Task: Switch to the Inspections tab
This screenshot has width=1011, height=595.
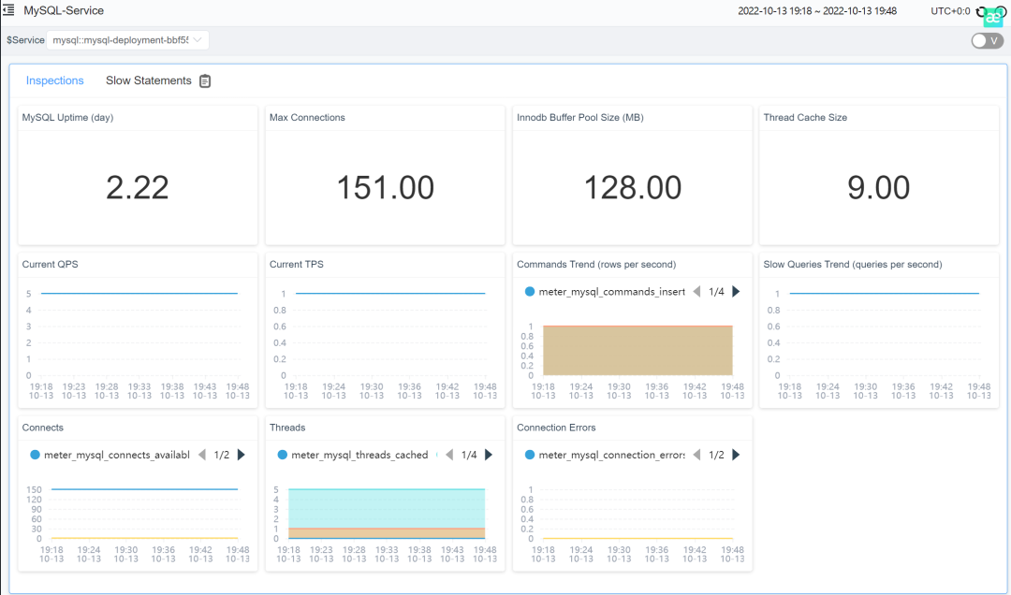Action: coord(55,80)
